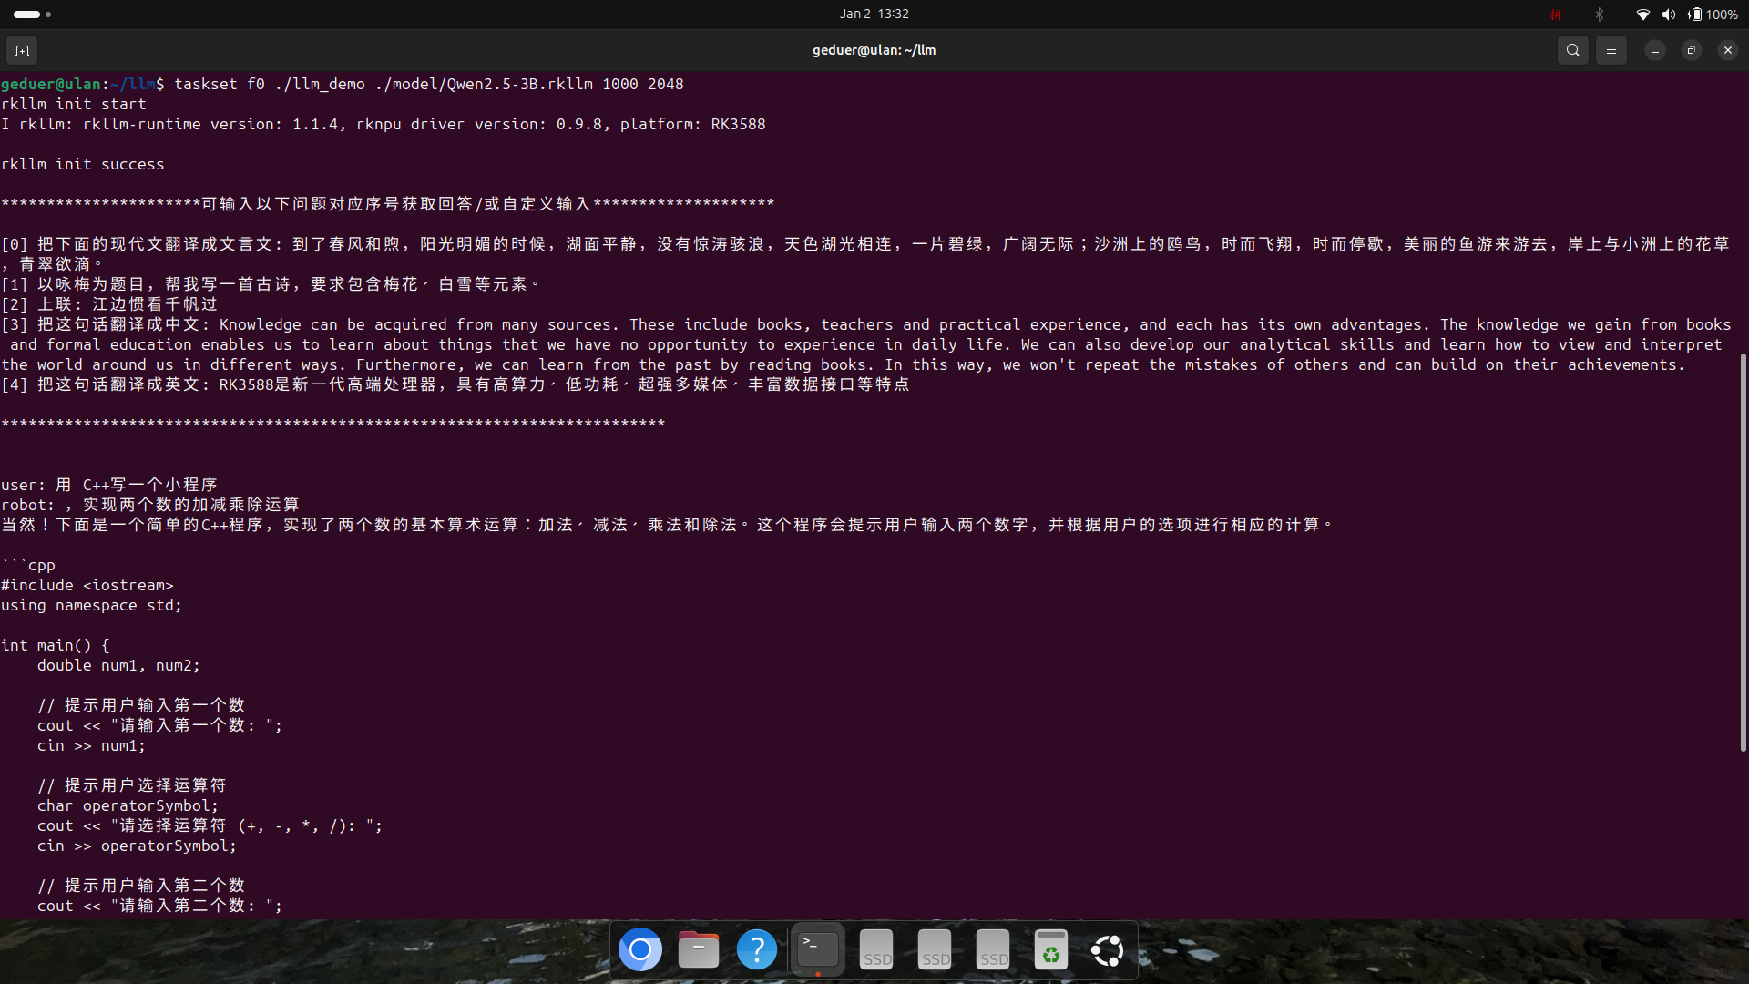Click the 'taskset f0 ./llm_demo' command line
The image size is (1749, 984).
(x=343, y=84)
